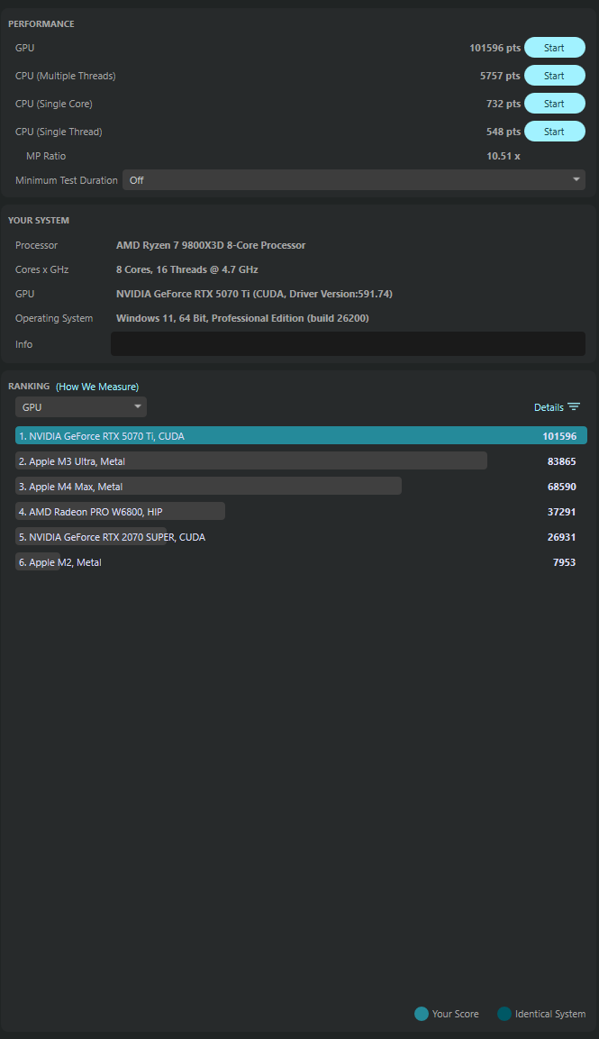Select the NVIDIA GeForce RTX 5070 Ti ranking row
Screen dimensions: 599x1039
coord(301,436)
